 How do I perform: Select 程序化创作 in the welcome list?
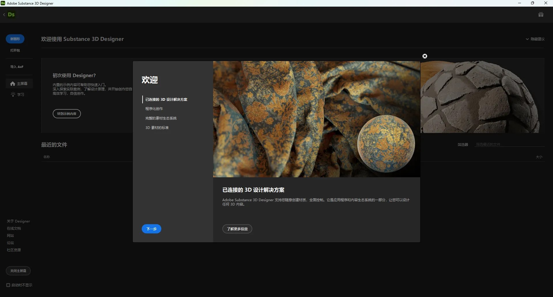[x=154, y=109]
